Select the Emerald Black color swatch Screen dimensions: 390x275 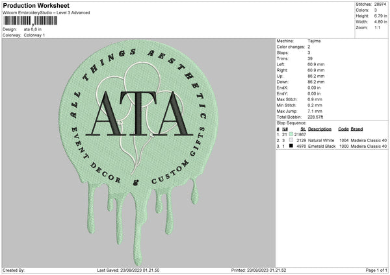tap(291, 146)
